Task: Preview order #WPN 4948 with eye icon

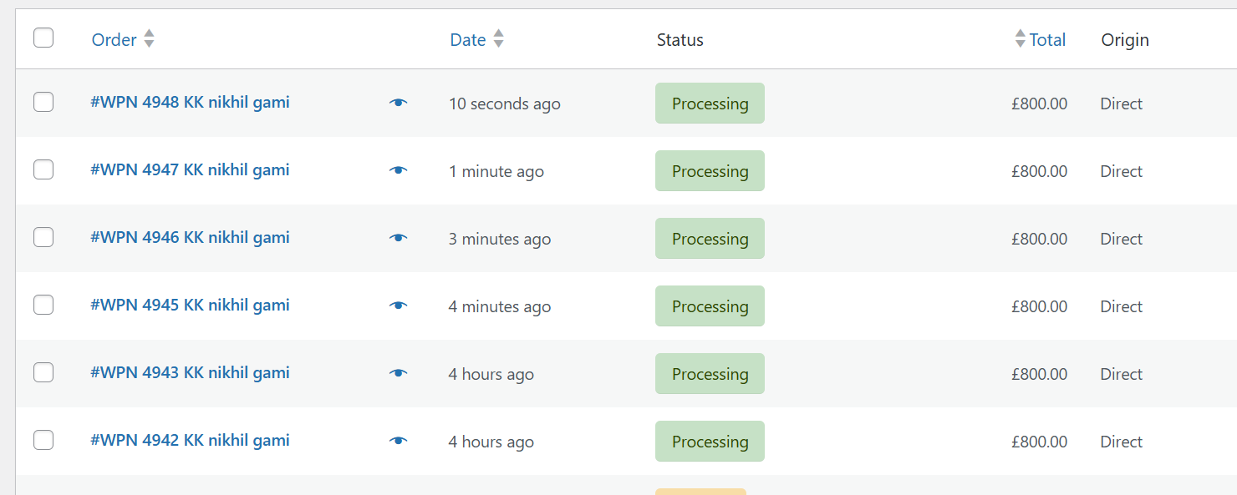Action: [399, 103]
